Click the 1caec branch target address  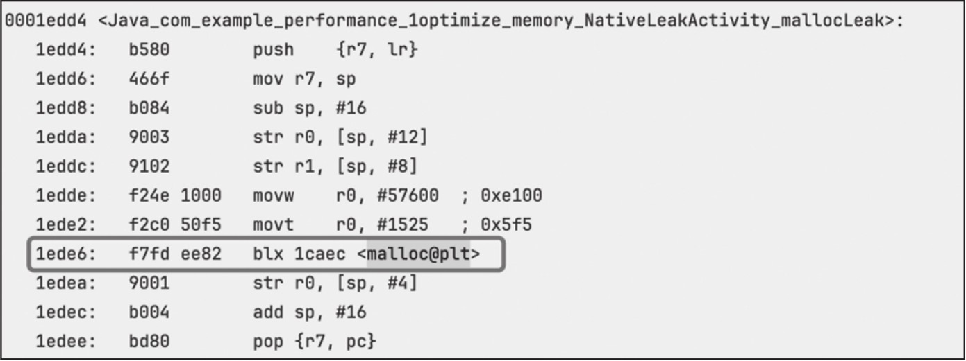click(319, 254)
